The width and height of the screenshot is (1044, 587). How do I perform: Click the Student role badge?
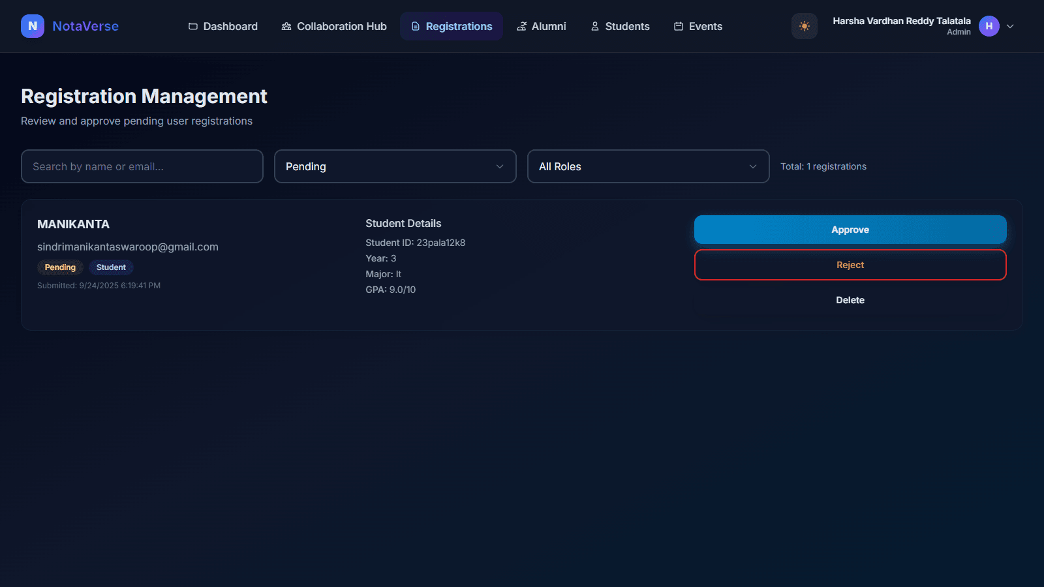111,267
